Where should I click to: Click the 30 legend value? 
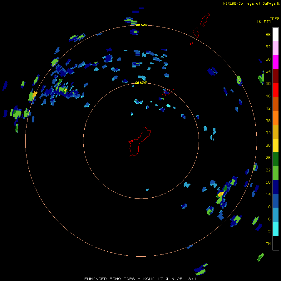tap(268, 145)
